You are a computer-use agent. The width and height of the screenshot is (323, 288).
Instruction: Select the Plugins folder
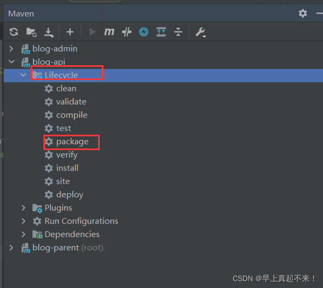pyautogui.click(x=58, y=208)
